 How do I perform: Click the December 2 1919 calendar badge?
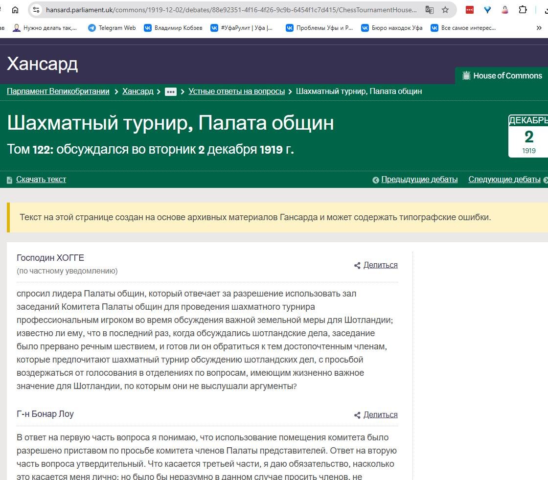coord(528,136)
